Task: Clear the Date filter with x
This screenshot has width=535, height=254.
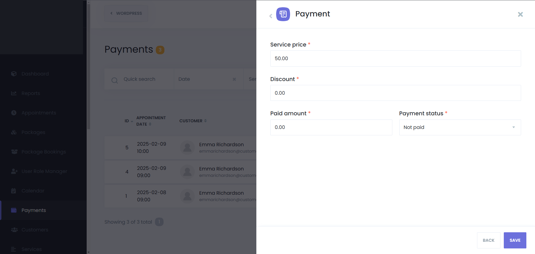Action: [234, 79]
